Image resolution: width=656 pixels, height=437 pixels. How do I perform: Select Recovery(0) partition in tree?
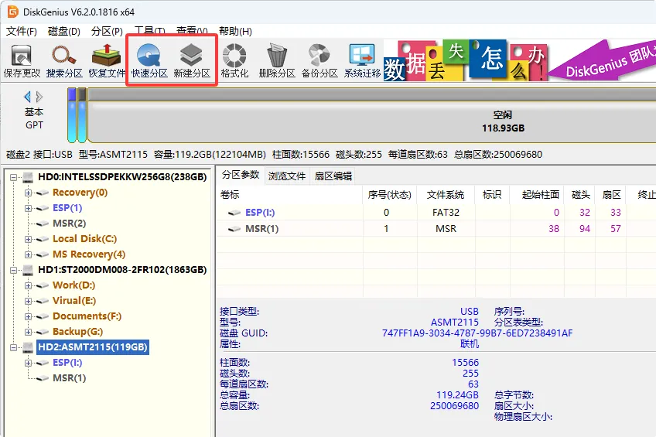click(x=80, y=193)
